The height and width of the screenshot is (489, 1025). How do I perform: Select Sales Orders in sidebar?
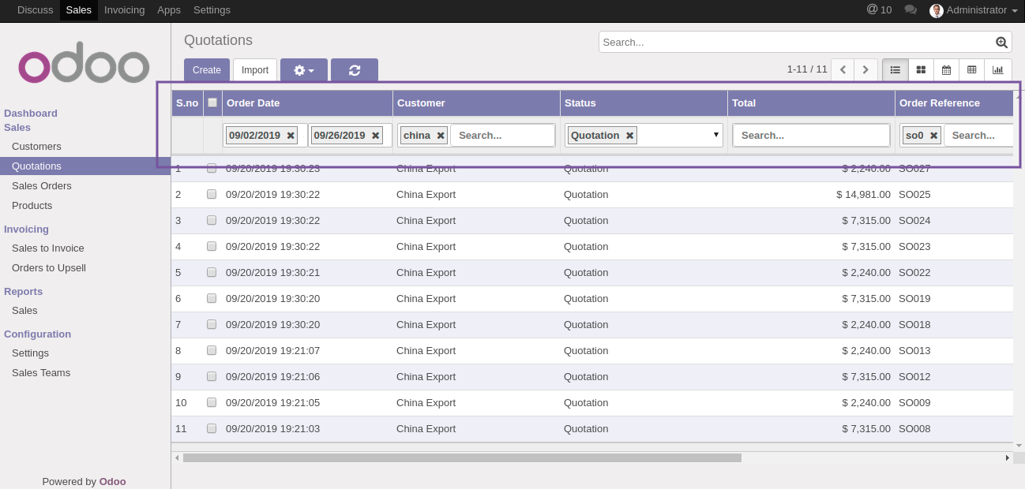pyautogui.click(x=42, y=186)
